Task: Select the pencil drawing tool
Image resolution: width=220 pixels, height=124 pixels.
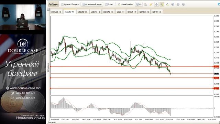Action: (151, 4)
